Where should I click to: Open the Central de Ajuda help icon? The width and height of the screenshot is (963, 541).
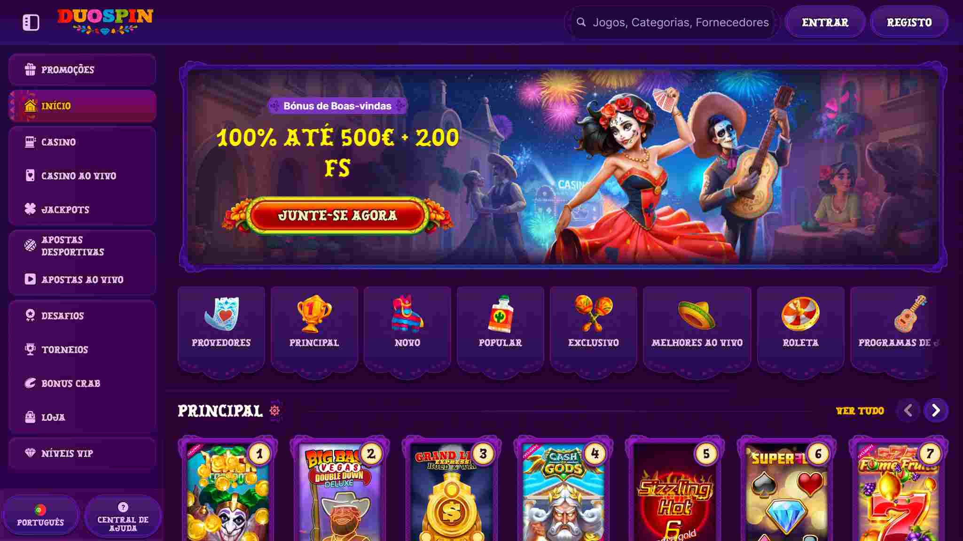click(123, 507)
